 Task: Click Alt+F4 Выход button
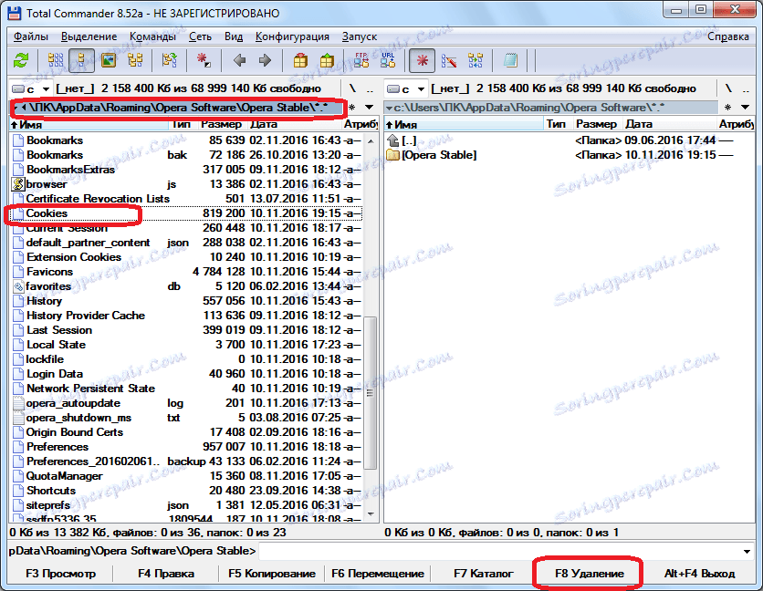click(699, 574)
